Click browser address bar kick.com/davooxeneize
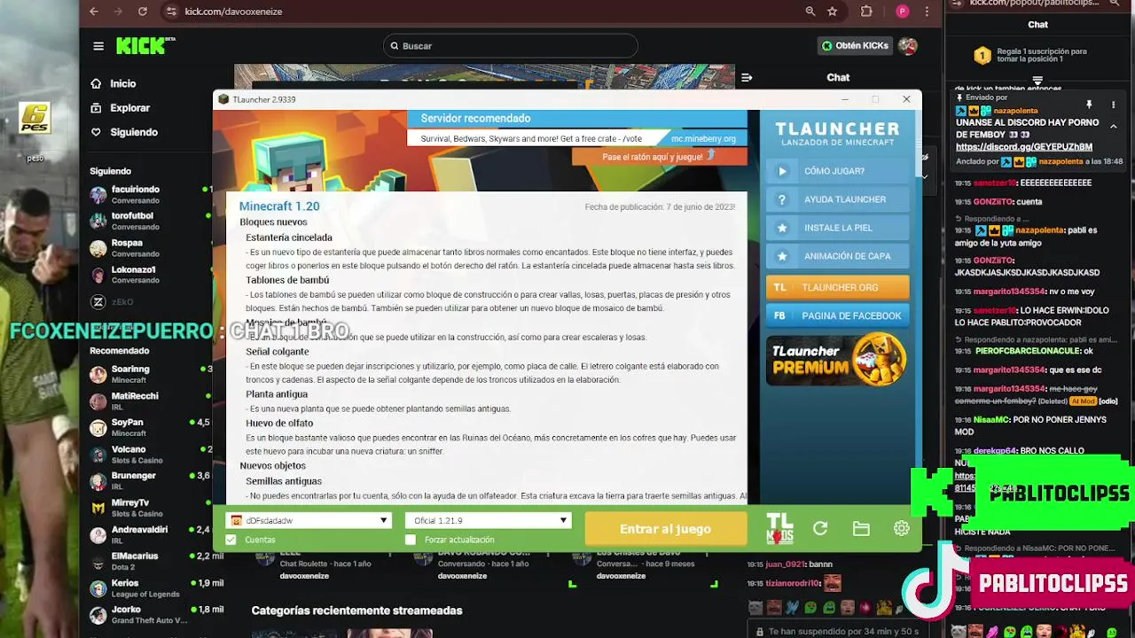 click(233, 12)
